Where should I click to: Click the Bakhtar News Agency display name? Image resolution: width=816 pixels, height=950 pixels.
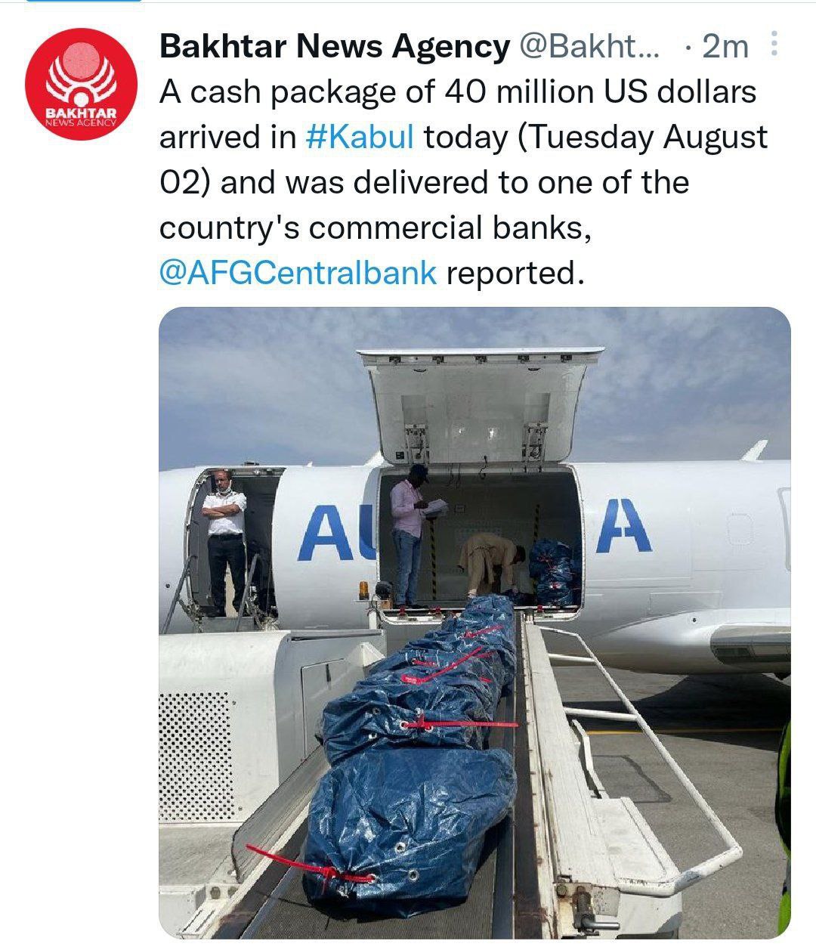pos(335,47)
